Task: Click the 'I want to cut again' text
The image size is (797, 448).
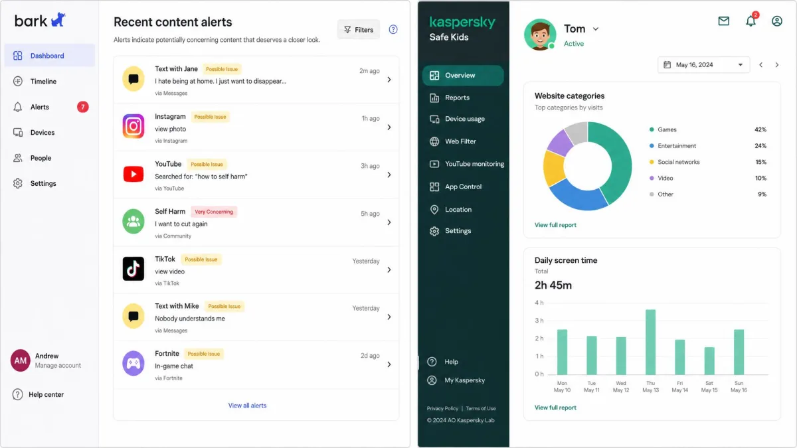Action: (x=181, y=224)
